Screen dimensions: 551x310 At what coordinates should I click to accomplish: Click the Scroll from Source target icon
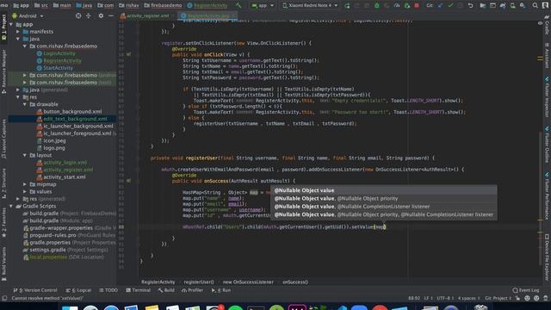point(78,15)
